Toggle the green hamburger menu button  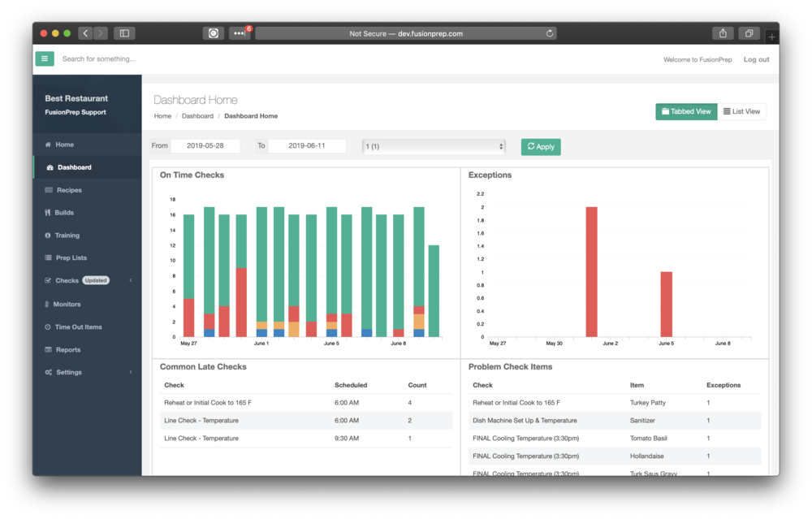click(x=45, y=58)
